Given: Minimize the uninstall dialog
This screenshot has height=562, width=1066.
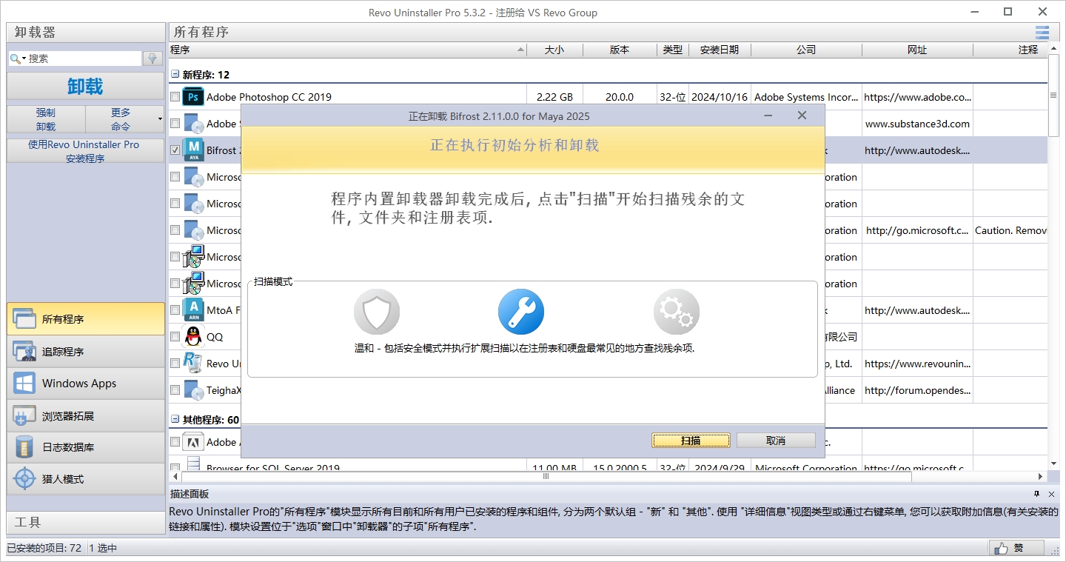Looking at the screenshot, I should (769, 116).
